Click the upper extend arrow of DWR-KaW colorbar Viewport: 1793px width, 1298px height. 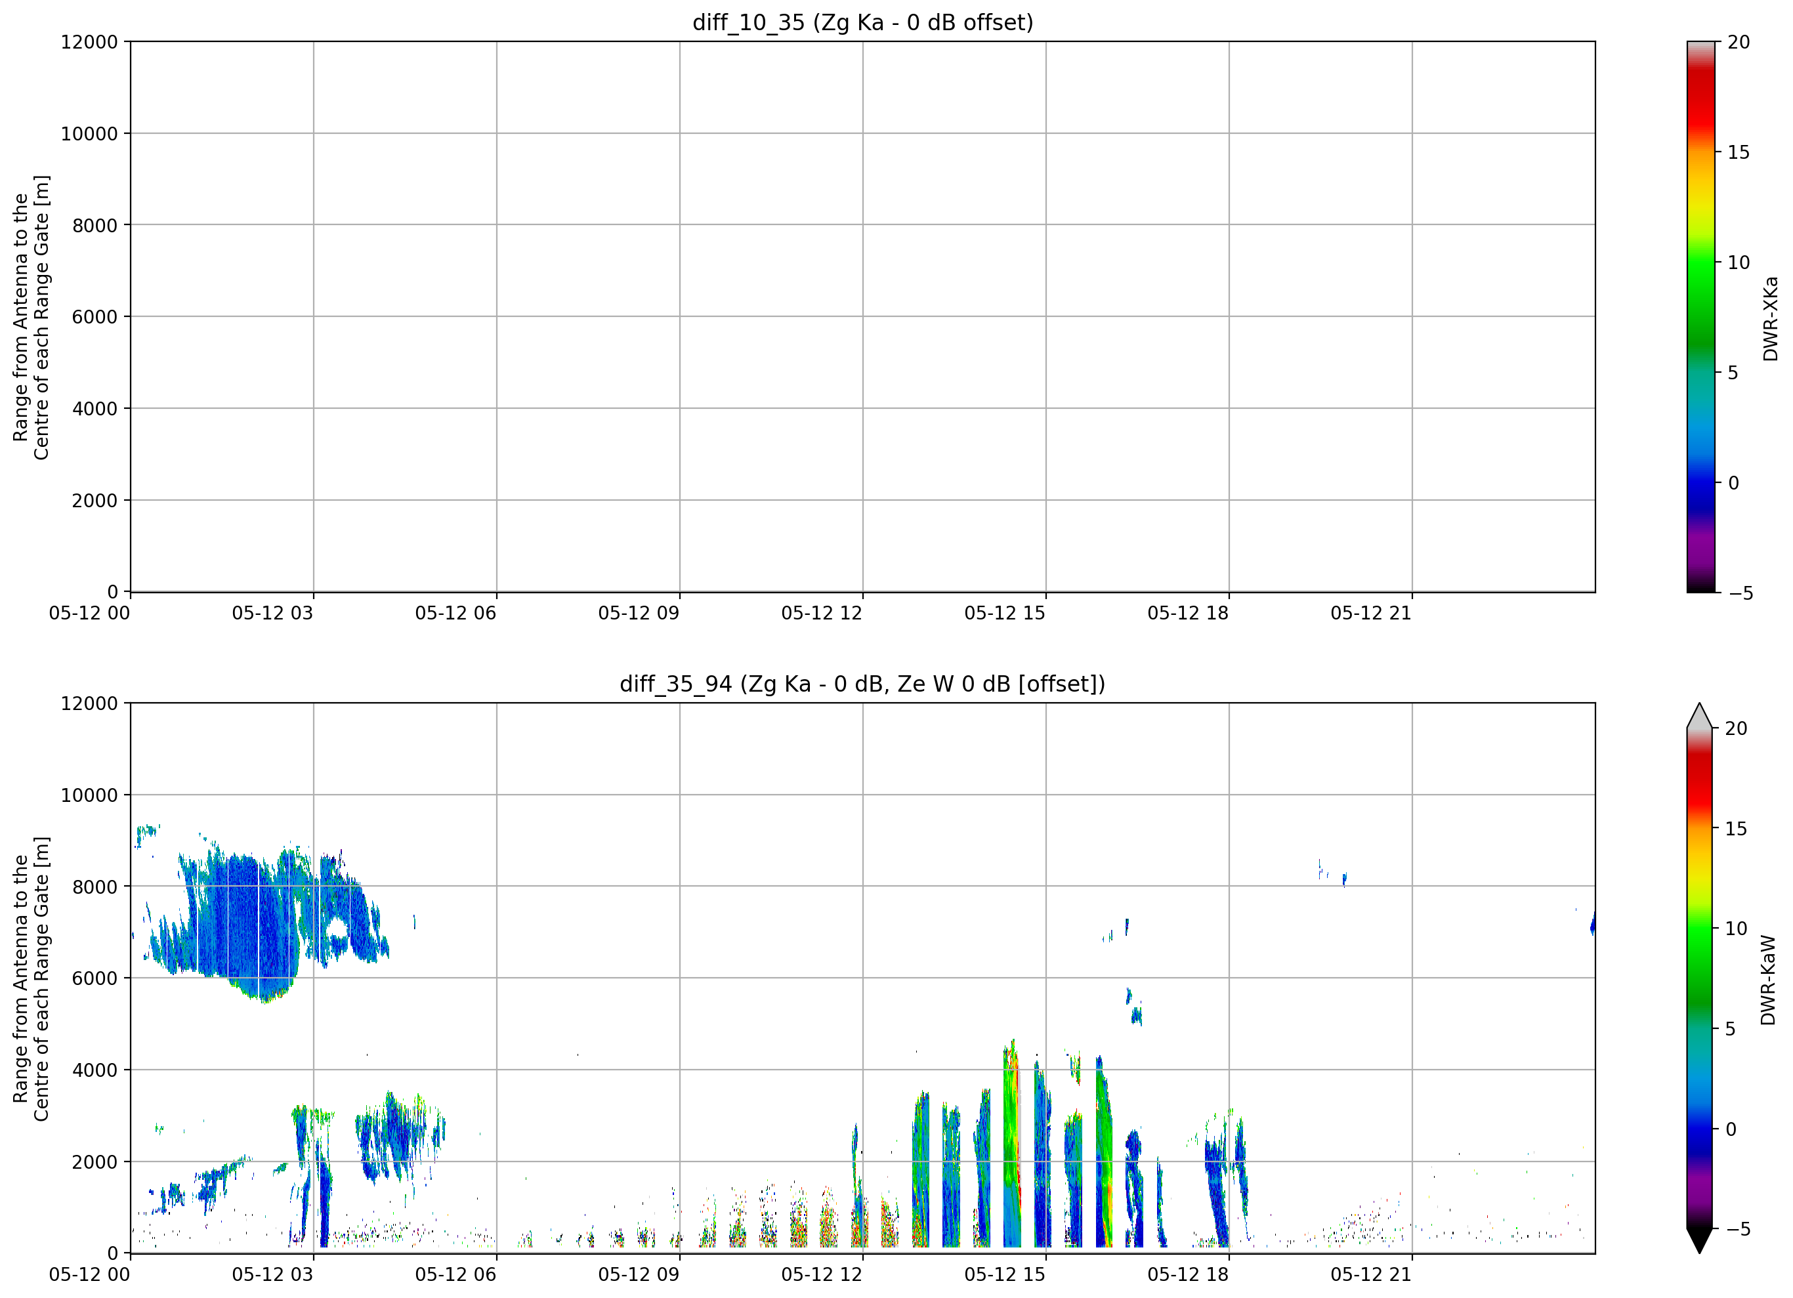[x=1700, y=717]
